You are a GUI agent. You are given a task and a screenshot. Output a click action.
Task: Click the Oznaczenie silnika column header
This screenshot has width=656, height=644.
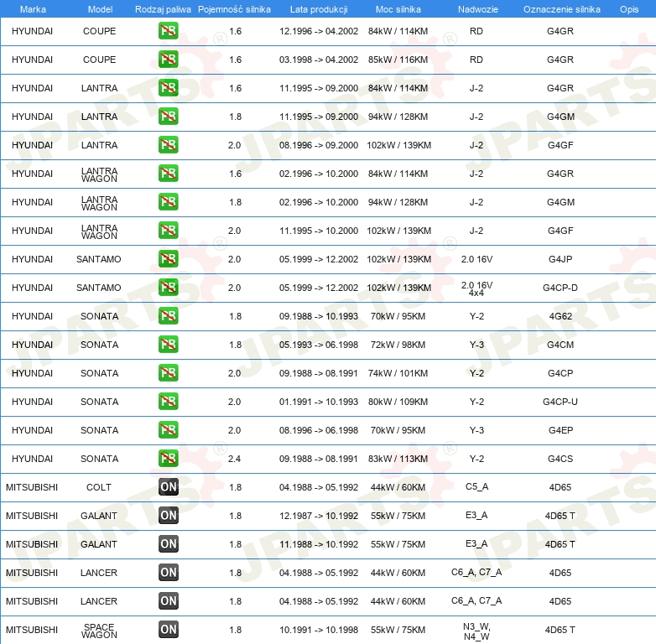pos(562,9)
